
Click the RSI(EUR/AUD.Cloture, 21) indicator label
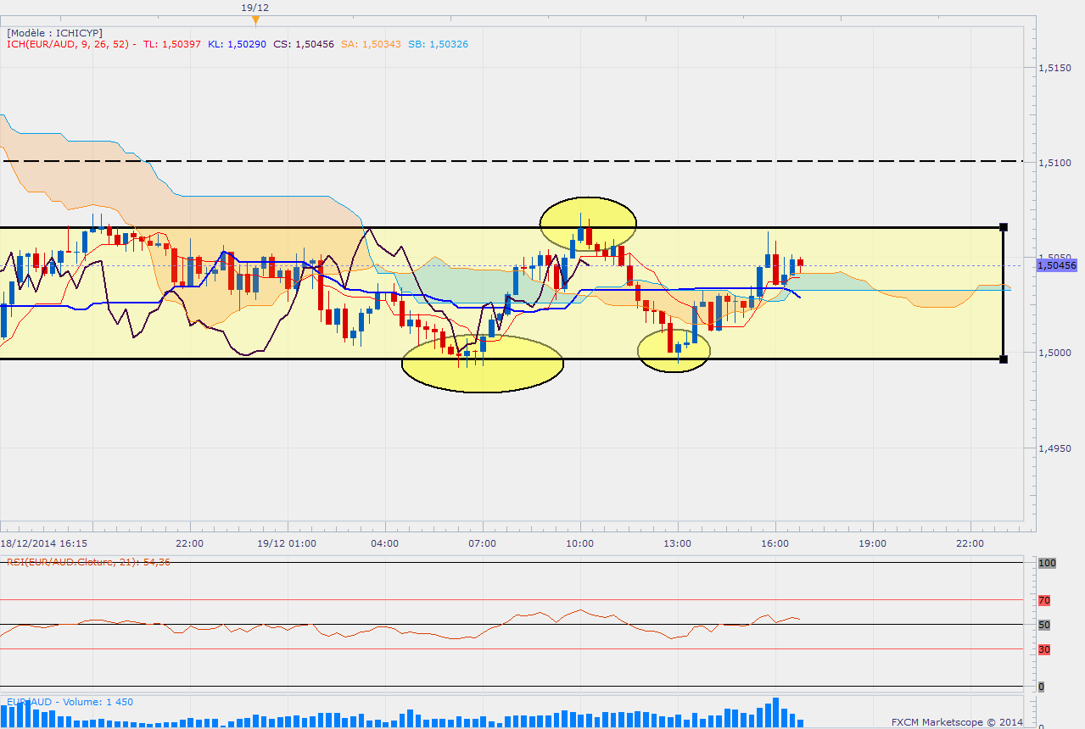[x=88, y=562]
